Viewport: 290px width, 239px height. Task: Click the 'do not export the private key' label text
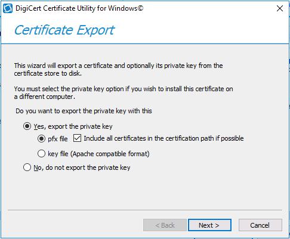tap(88, 167)
